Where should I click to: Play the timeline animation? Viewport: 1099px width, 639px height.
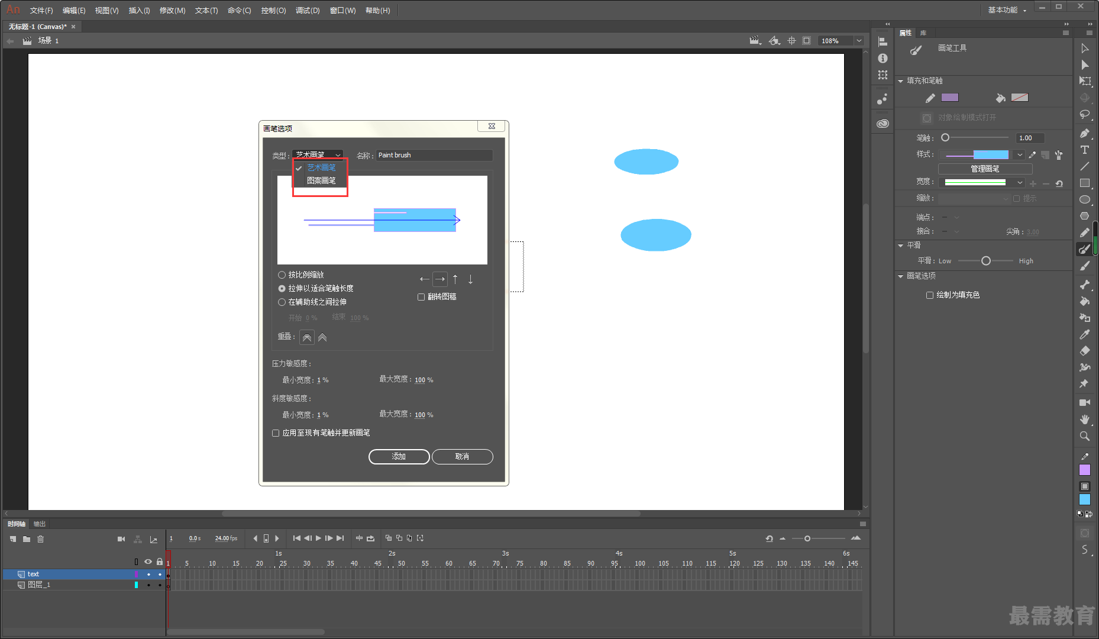[318, 538]
